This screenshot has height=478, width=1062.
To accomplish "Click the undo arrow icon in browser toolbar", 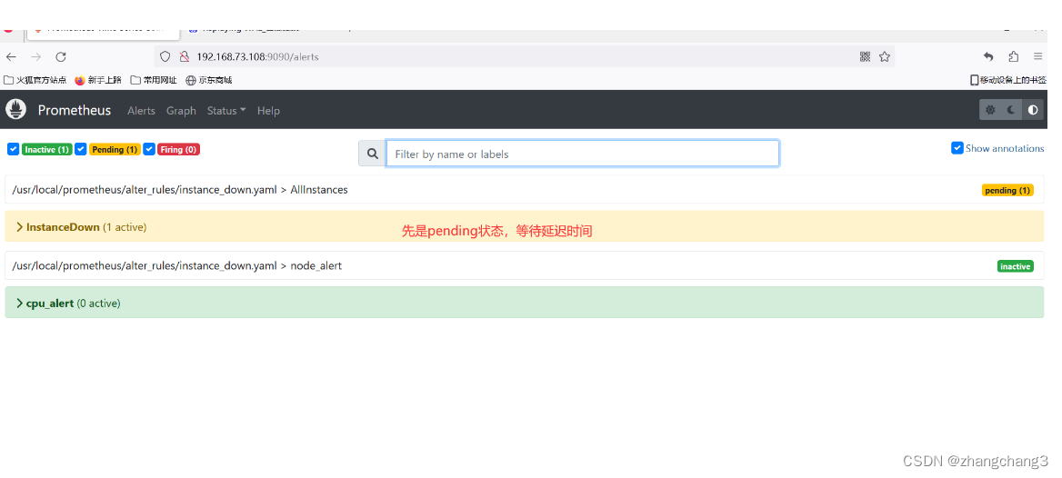I will [x=989, y=57].
